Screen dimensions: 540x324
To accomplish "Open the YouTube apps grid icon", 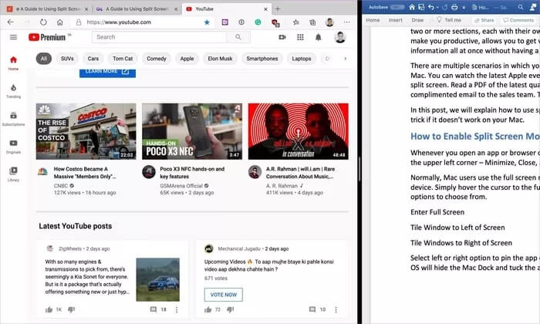I will 300,37.
